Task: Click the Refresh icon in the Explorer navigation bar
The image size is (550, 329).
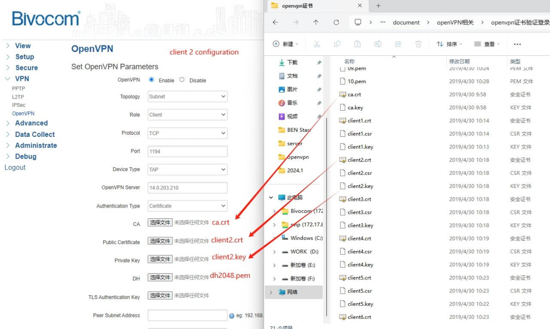Action: (x=336, y=22)
